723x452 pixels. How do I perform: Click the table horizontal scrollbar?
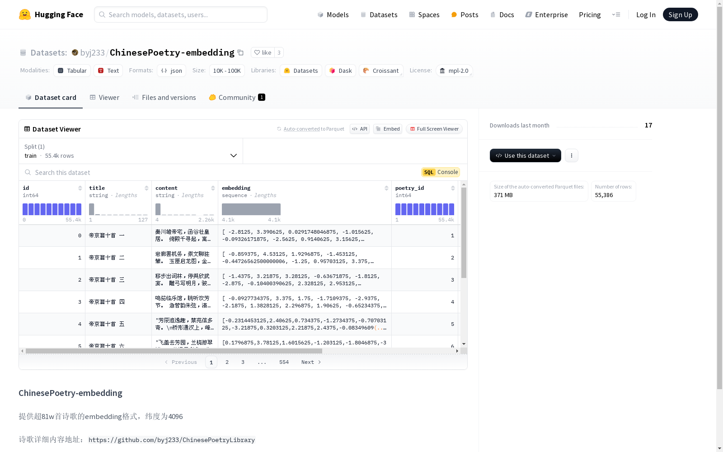[174, 351]
